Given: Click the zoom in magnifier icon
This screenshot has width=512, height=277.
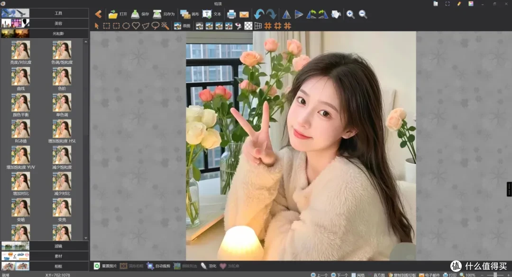Looking at the screenshot, I should (350, 14).
